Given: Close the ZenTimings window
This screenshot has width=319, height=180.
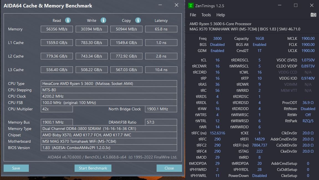Looking at the screenshot, I should (x=312, y=5).
